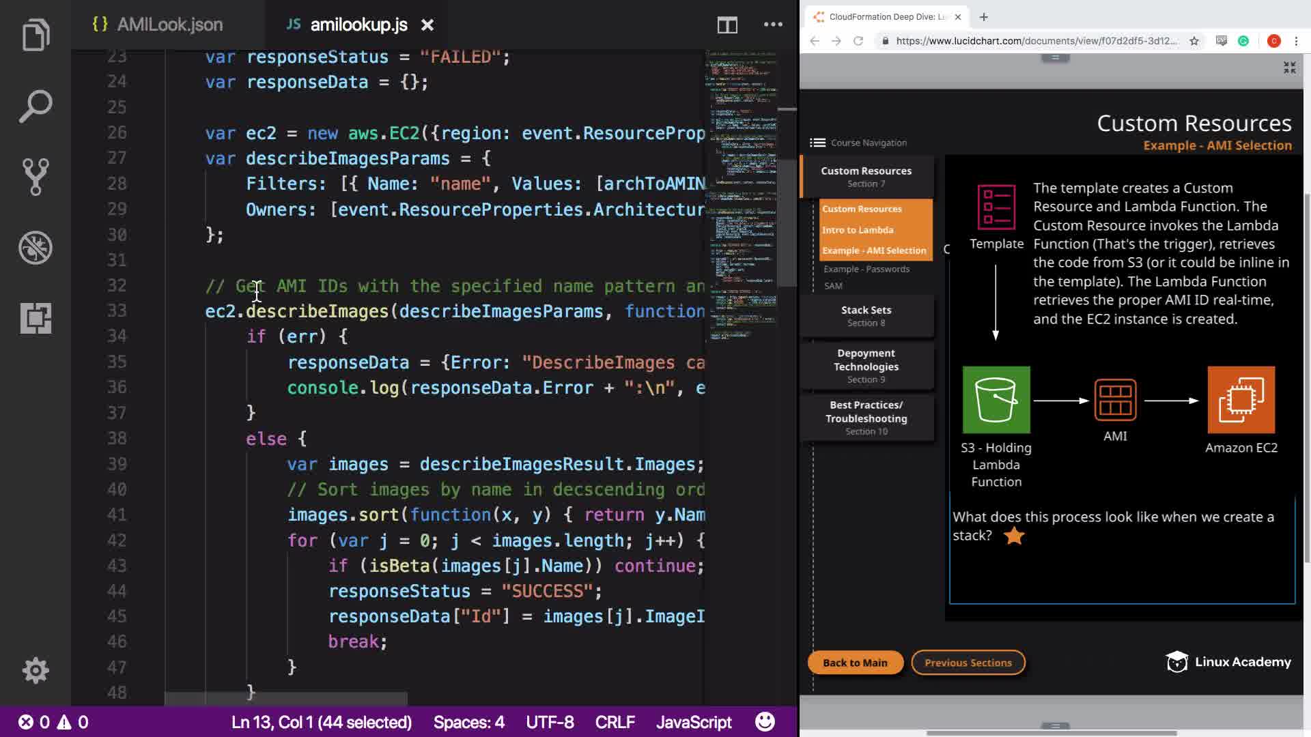Bookmark page with the star icon
This screenshot has width=1311, height=737.
point(1194,41)
